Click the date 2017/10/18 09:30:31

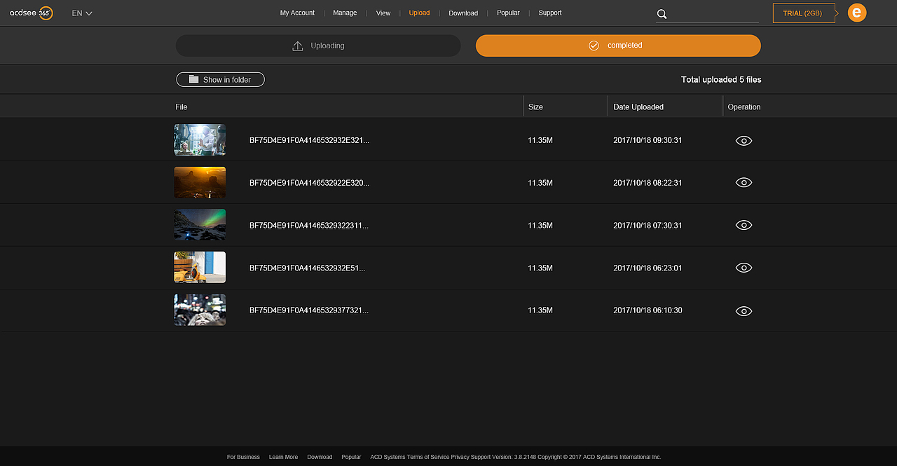click(x=648, y=140)
